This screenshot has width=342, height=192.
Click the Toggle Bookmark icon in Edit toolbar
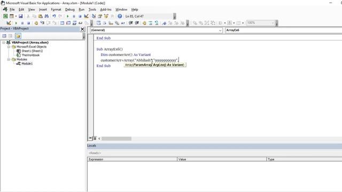(164, 23)
